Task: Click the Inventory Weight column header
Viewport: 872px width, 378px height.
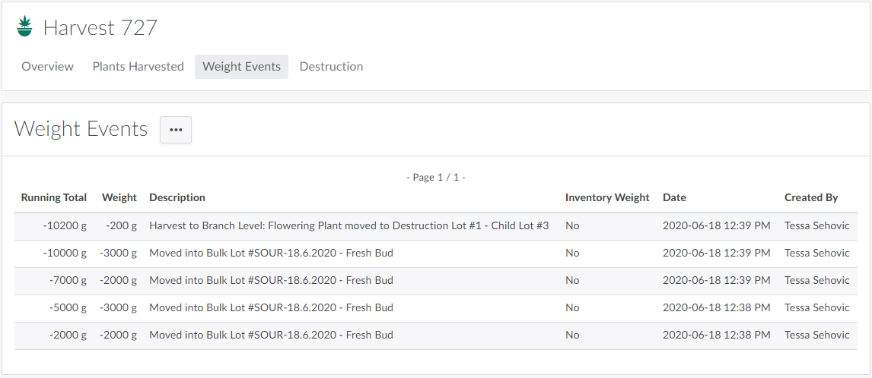Action: (x=607, y=197)
